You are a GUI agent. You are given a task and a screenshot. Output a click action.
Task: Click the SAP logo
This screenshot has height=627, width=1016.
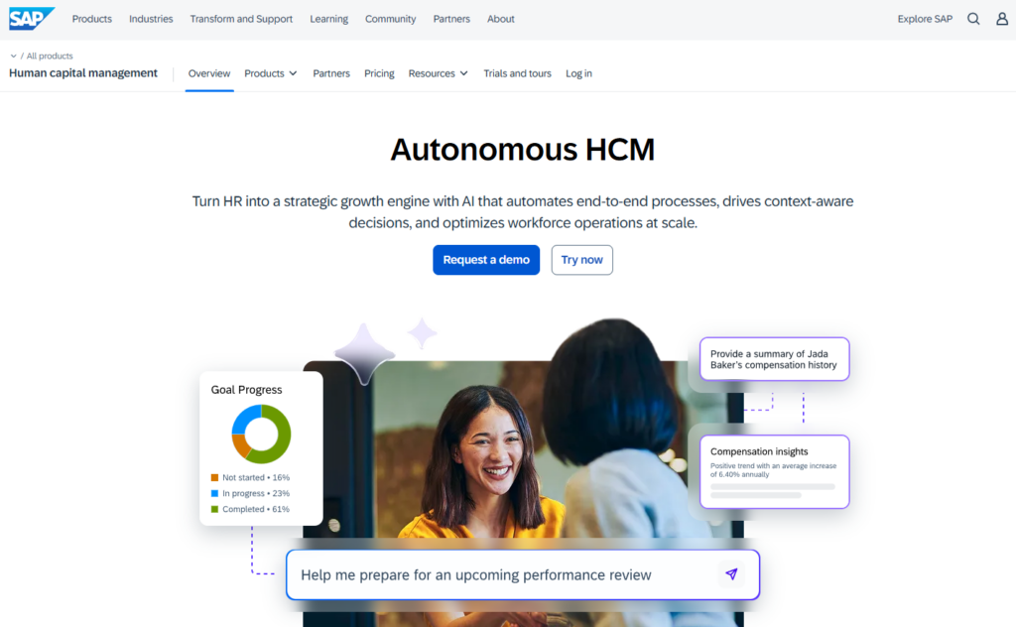pyautogui.click(x=31, y=19)
